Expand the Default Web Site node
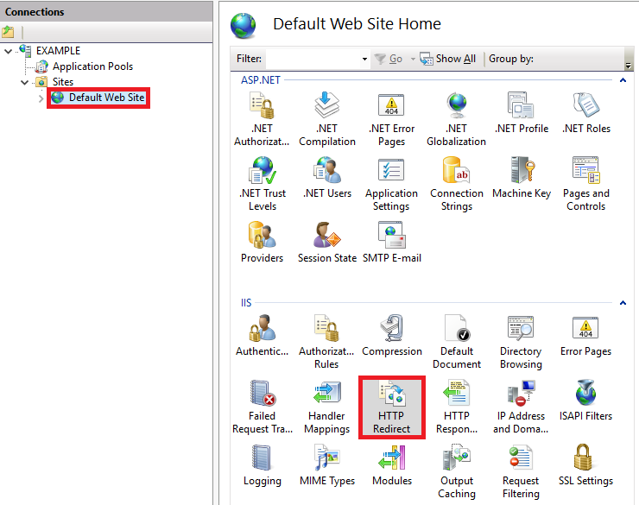639x505 pixels. pyautogui.click(x=41, y=98)
